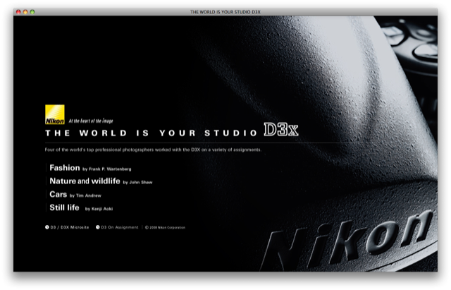The width and height of the screenshot is (451, 290).
Task: Open the Still life gallery
Action: [64, 207]
